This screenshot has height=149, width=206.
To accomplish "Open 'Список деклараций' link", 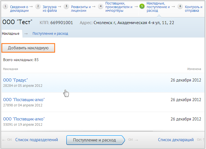I will pyautogui.click(x=176, y=140).
